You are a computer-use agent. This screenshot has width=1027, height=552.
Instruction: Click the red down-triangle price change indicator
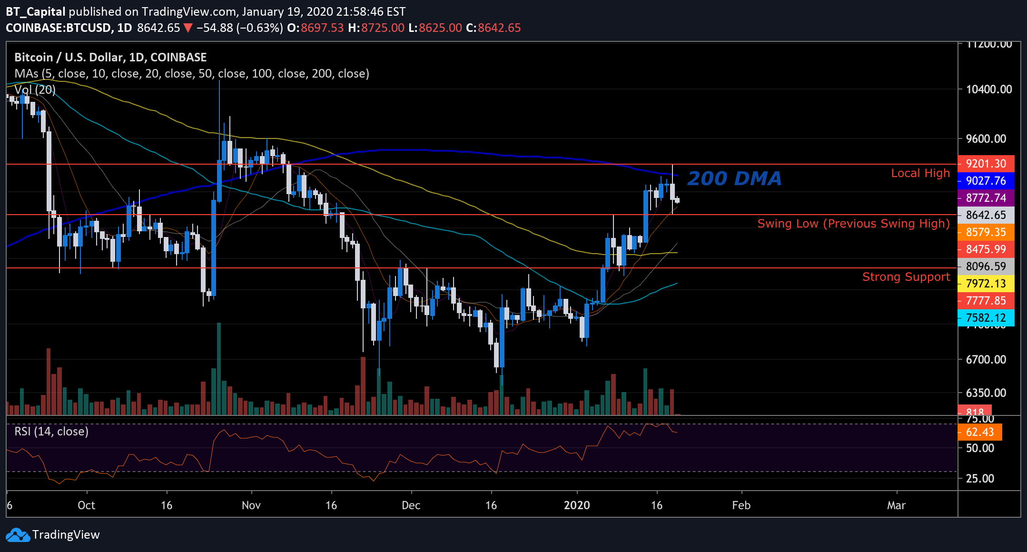(x=188, y=28)
